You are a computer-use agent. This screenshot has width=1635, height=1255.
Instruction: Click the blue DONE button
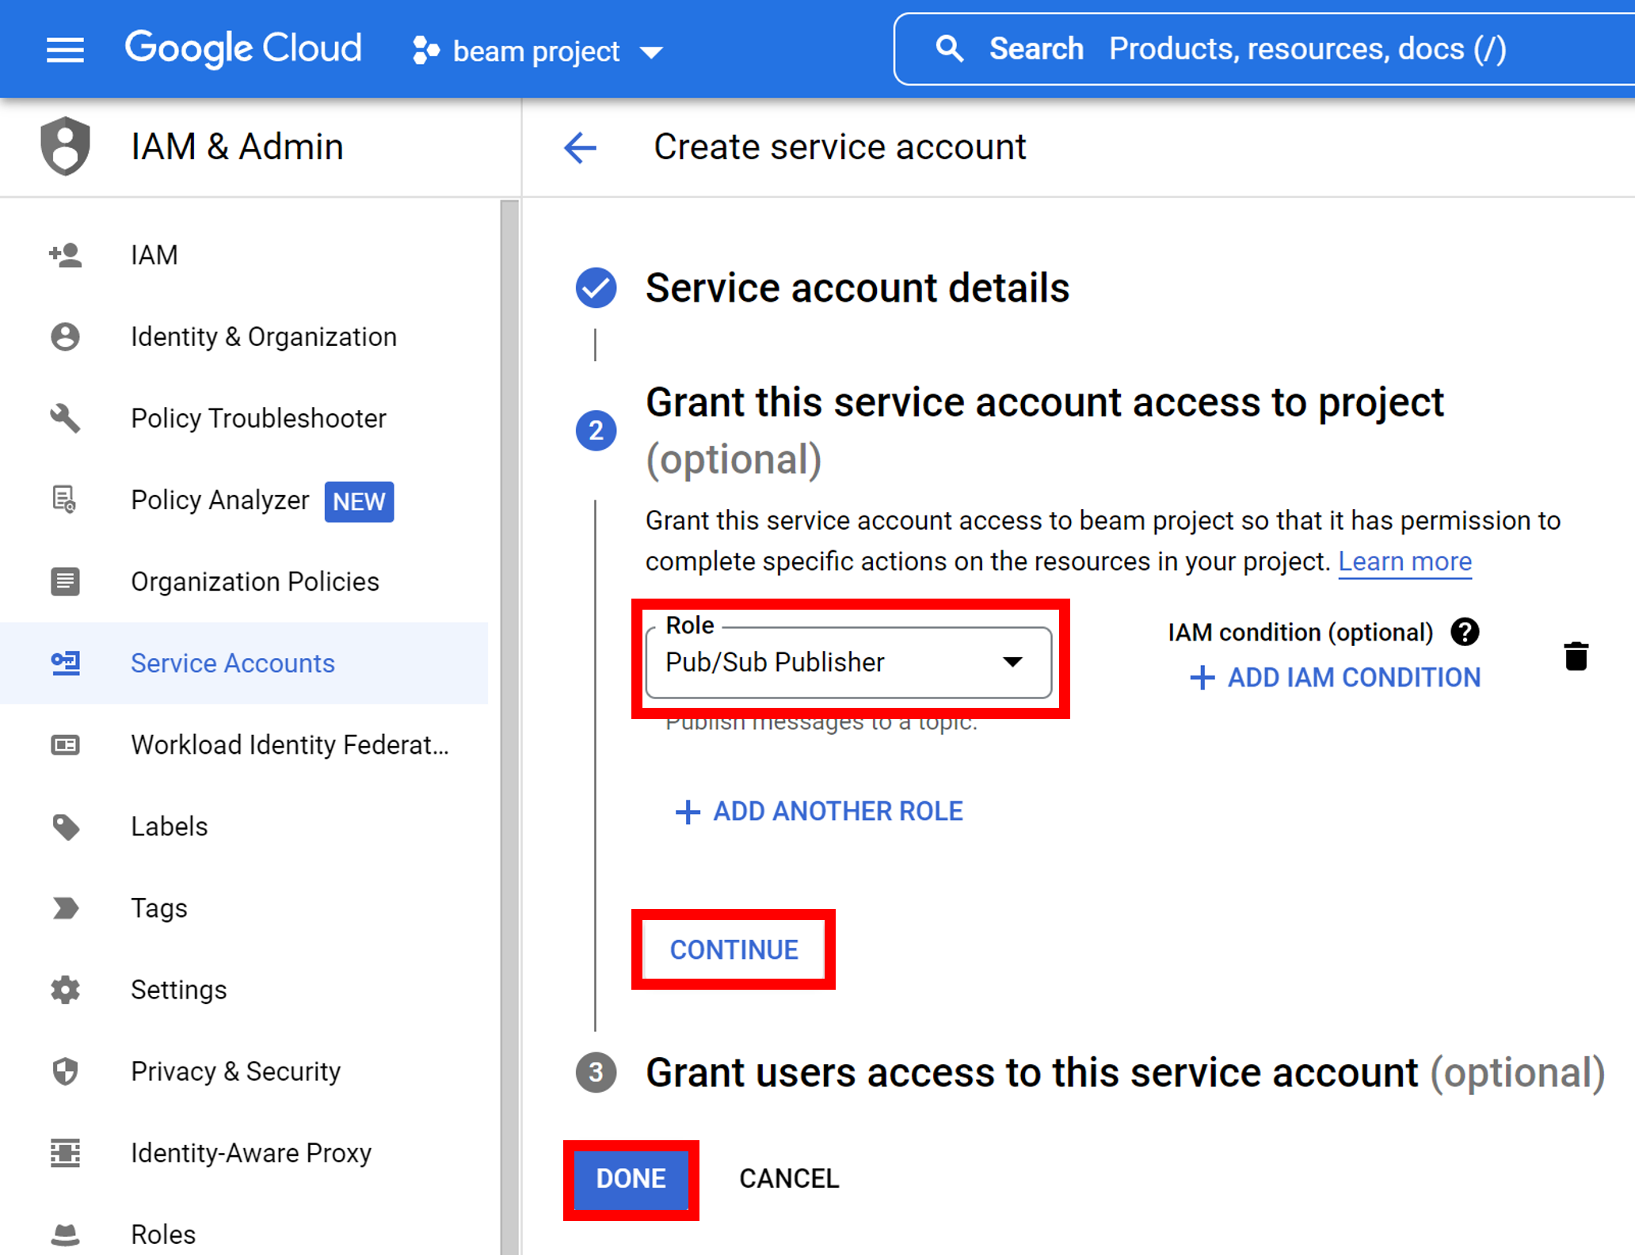[x=631, y=1178]
